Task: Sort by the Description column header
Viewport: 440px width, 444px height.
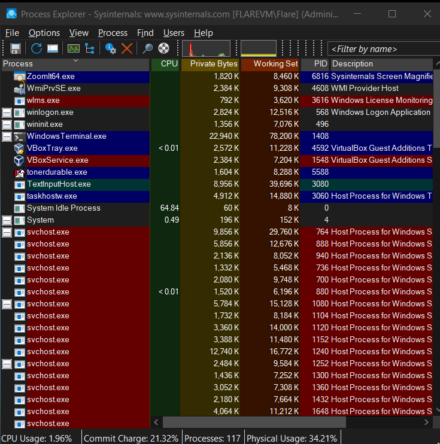Action: 382,63
